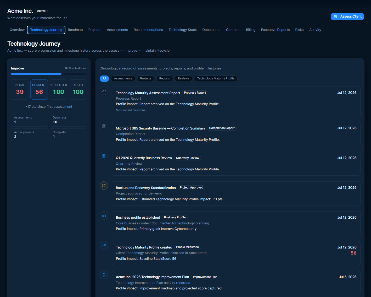Open the Assessments count tile

[29, 120]
